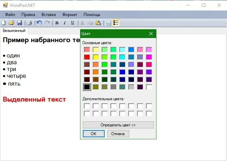Screen dimensions: 227x161
Task: Print document using the printer icon
Action: pyautogui.click(x=29, y=23)
